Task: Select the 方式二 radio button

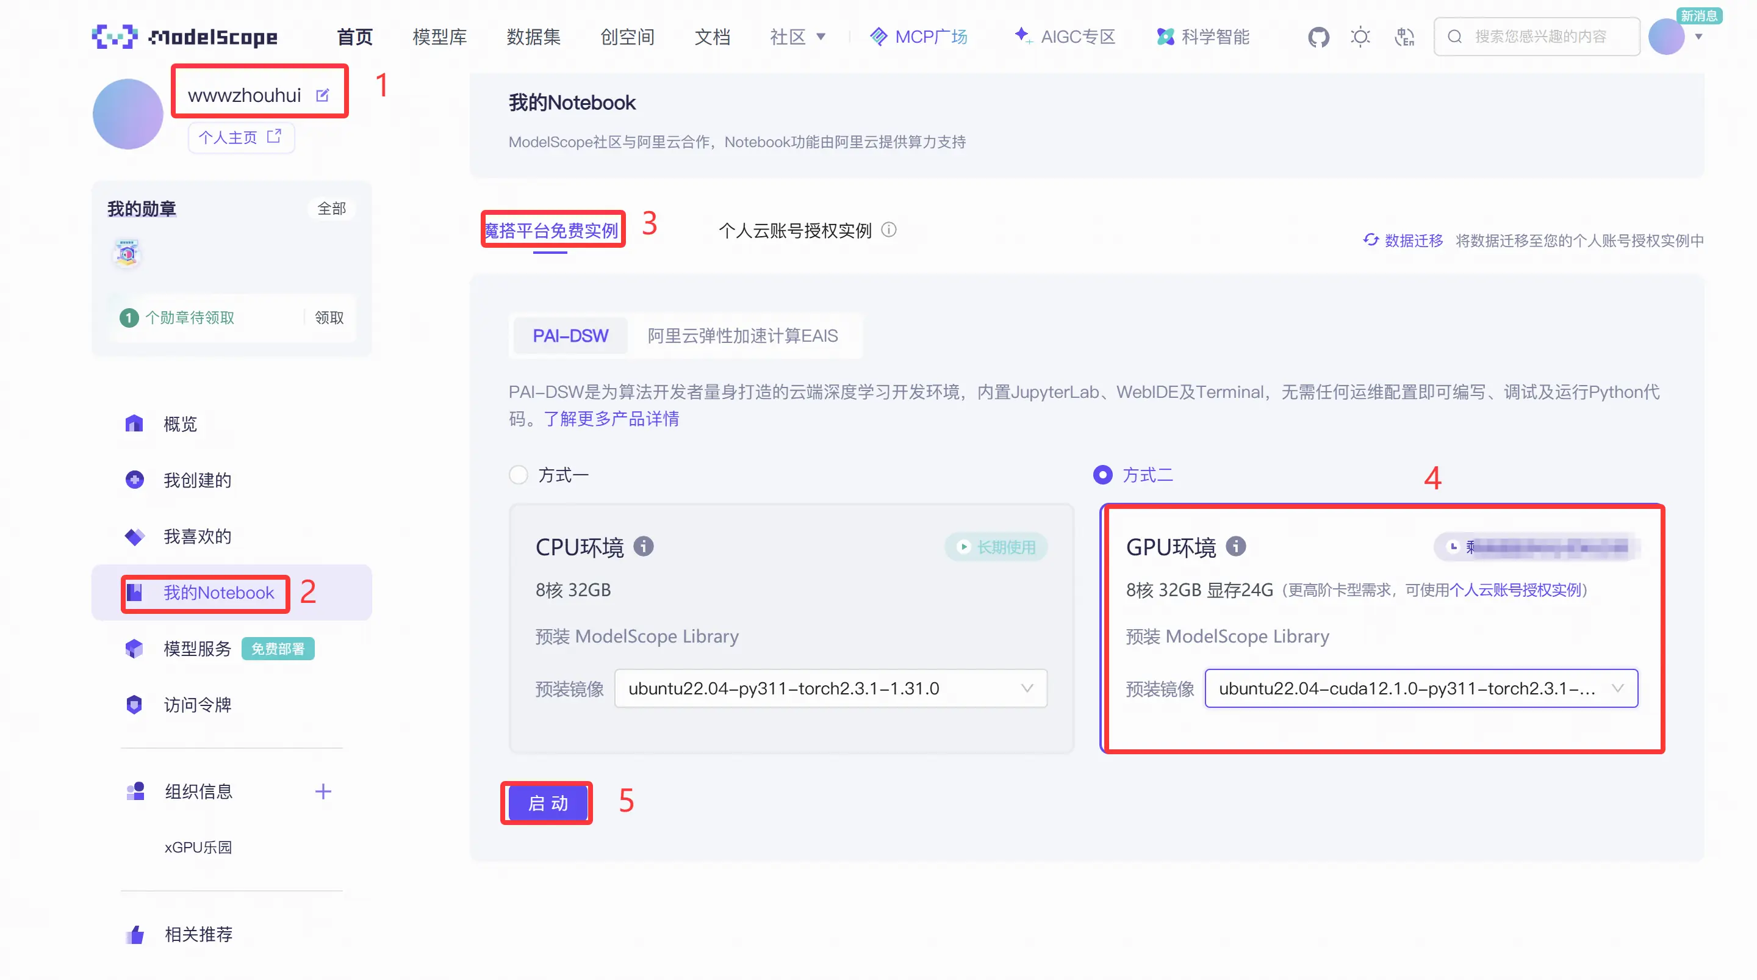Action: 1103,474
